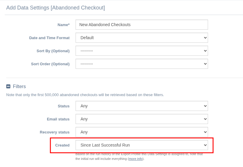
Task: Click the "Add Data Settings" page title
Action: tap(55, 8)
